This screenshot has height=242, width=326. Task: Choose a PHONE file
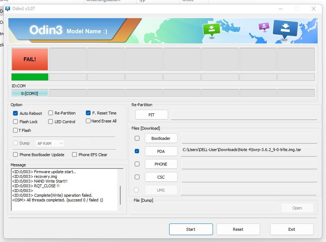click(x=161, y=164)
